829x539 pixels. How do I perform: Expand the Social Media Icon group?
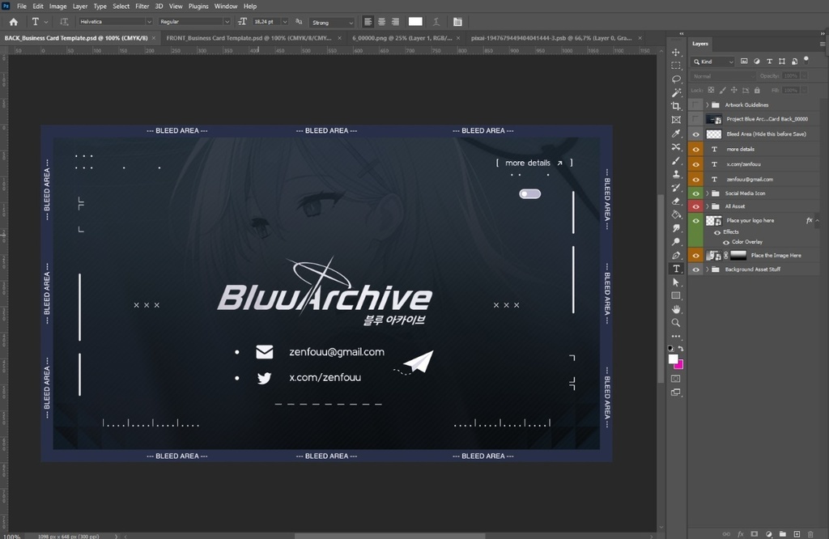tap(707, 193)
